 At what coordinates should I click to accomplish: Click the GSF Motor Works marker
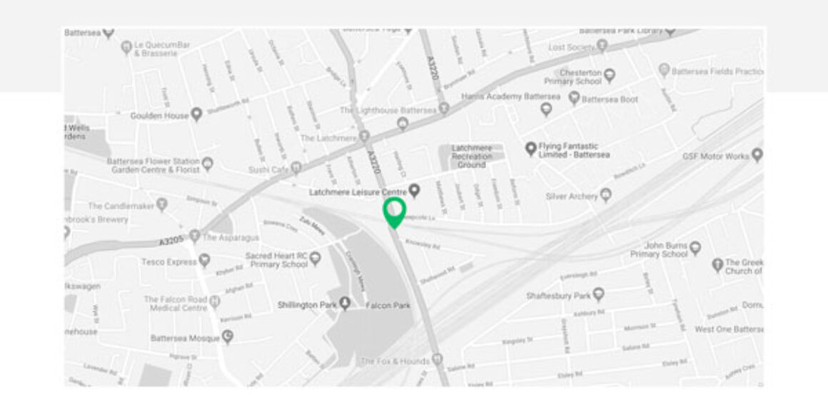[x=757, y=155]
